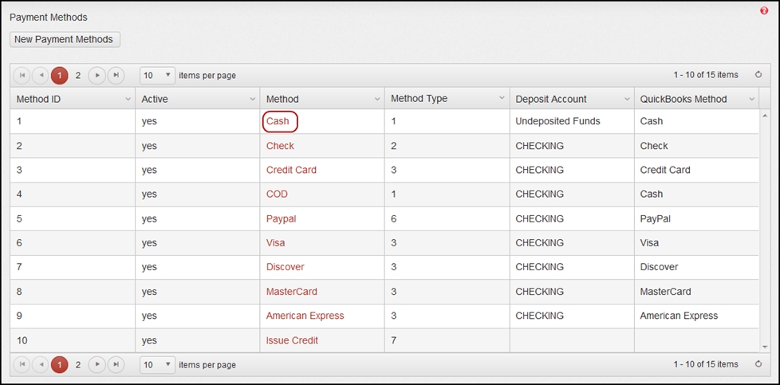Image resolution: width=780 pixels, height=385 pixels.
Task: Click the top pager next-page arrow
Action: 97,75
